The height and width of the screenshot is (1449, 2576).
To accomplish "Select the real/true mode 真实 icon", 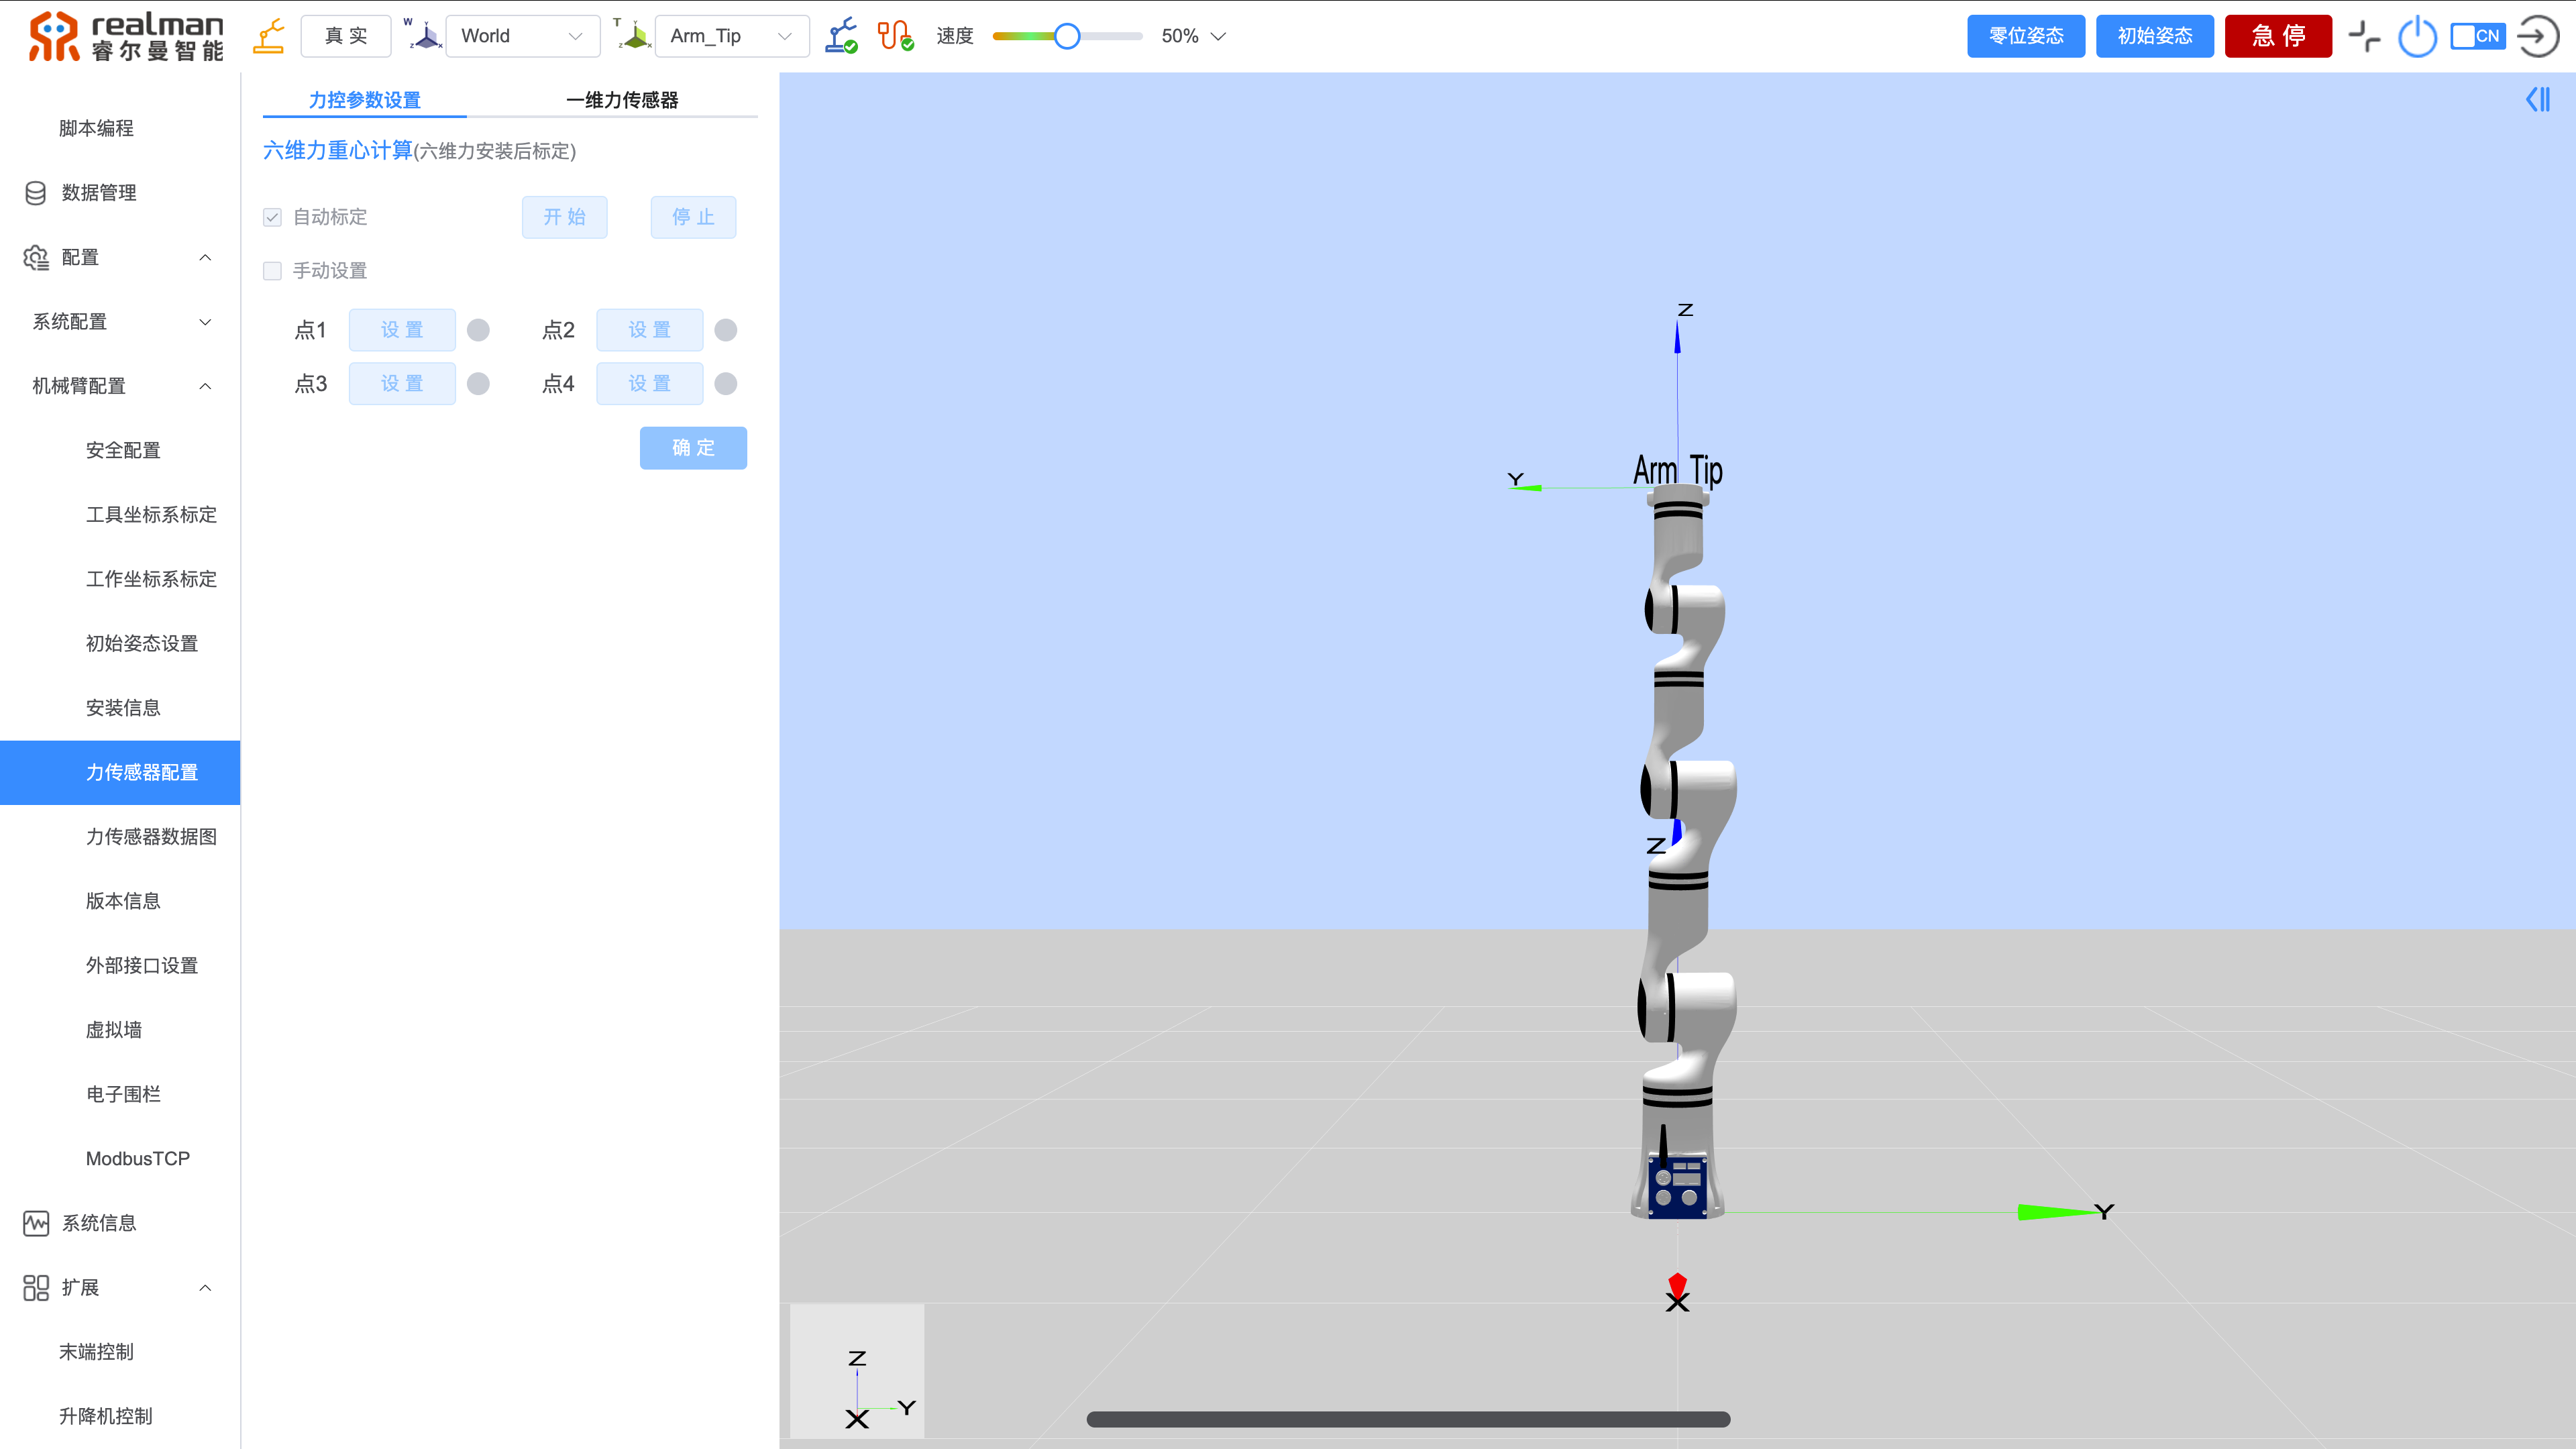I will (269, 36).
